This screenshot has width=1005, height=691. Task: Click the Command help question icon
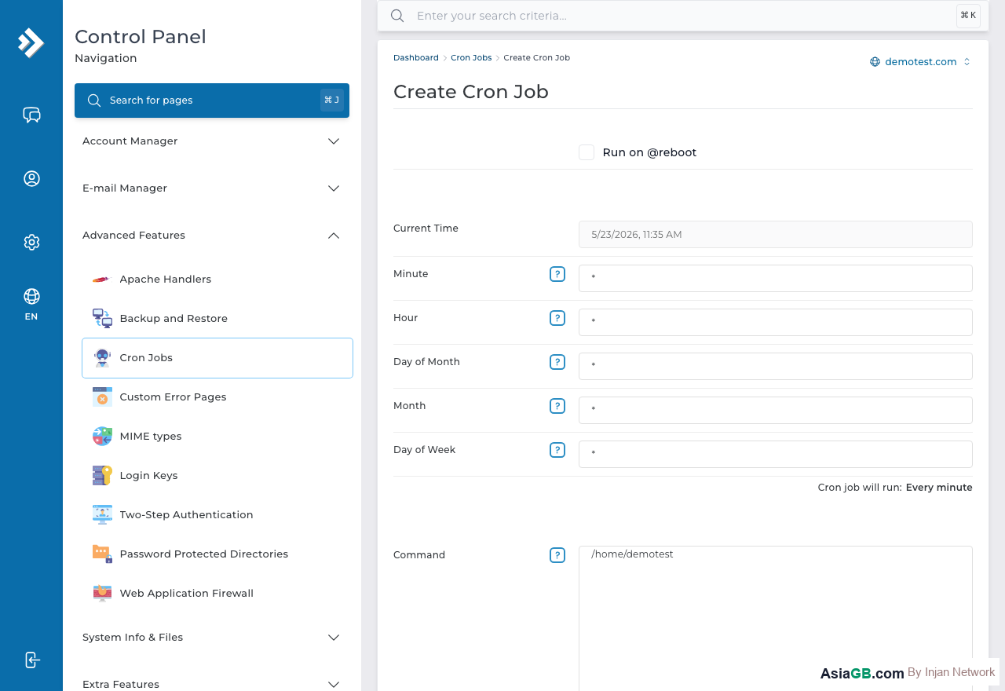point(557,555)
